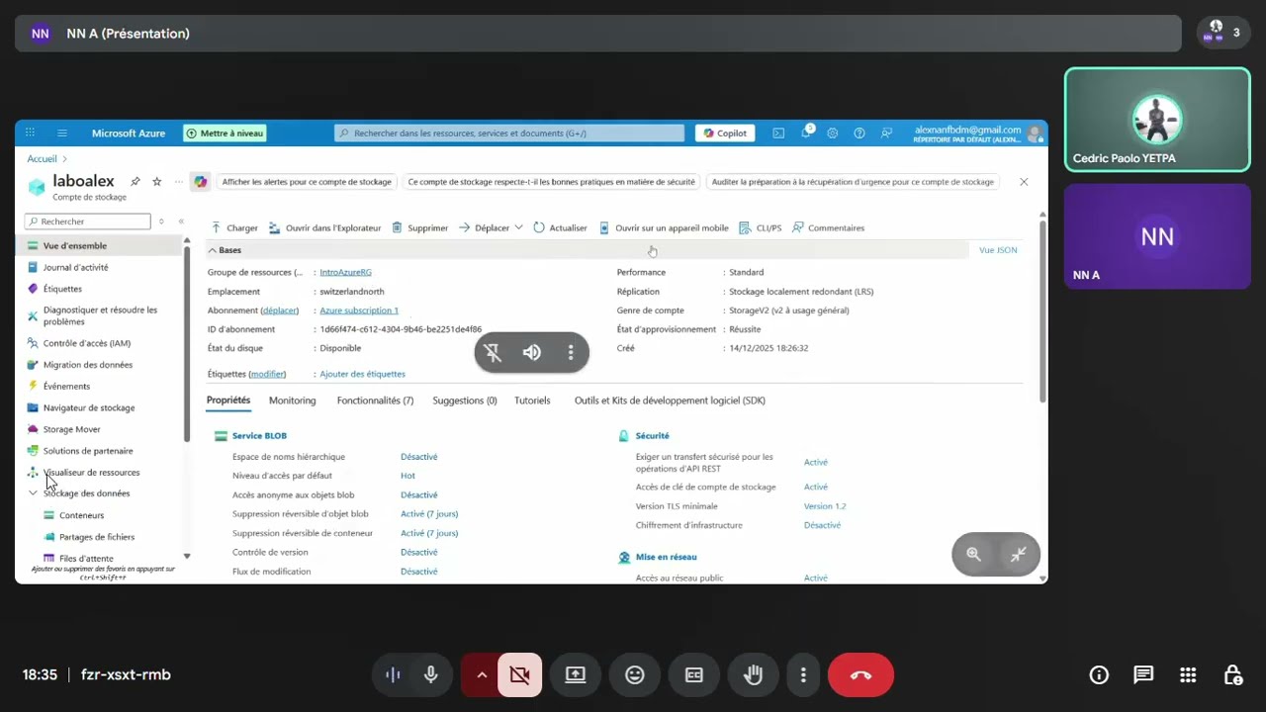Collapse the presentation view with arrows icon
1266x712 pixels.
tap(1018, 555)
